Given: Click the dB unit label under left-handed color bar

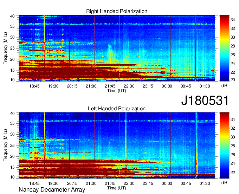Looking at the screenshot, I should pos(224,182).
